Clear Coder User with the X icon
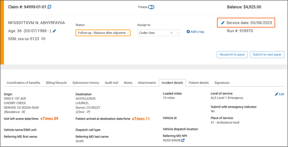The height and width of the screenshot is (147, 288). [x=171, y=33]
